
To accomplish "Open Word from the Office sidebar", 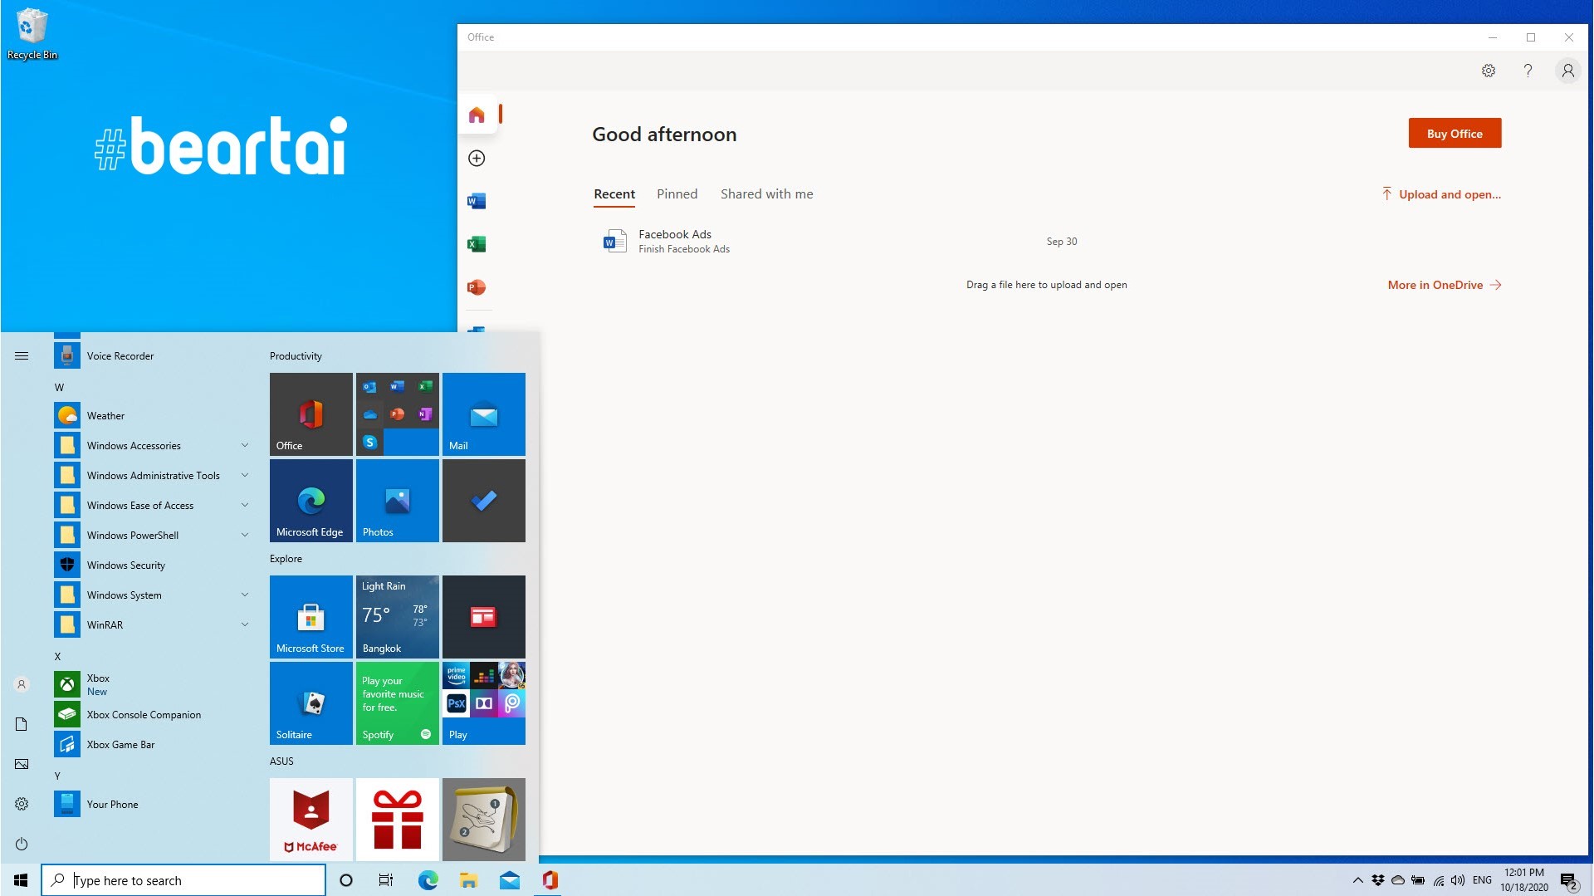I will coord(477,201).
